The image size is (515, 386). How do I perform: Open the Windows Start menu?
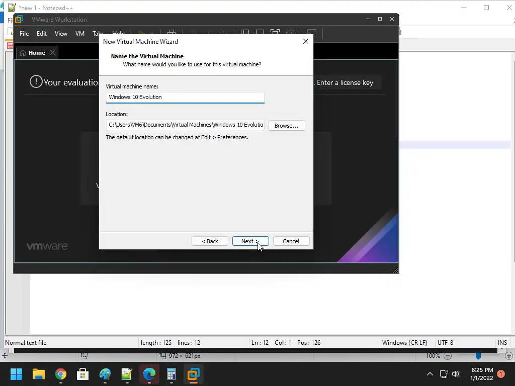[x=16, y=374]
